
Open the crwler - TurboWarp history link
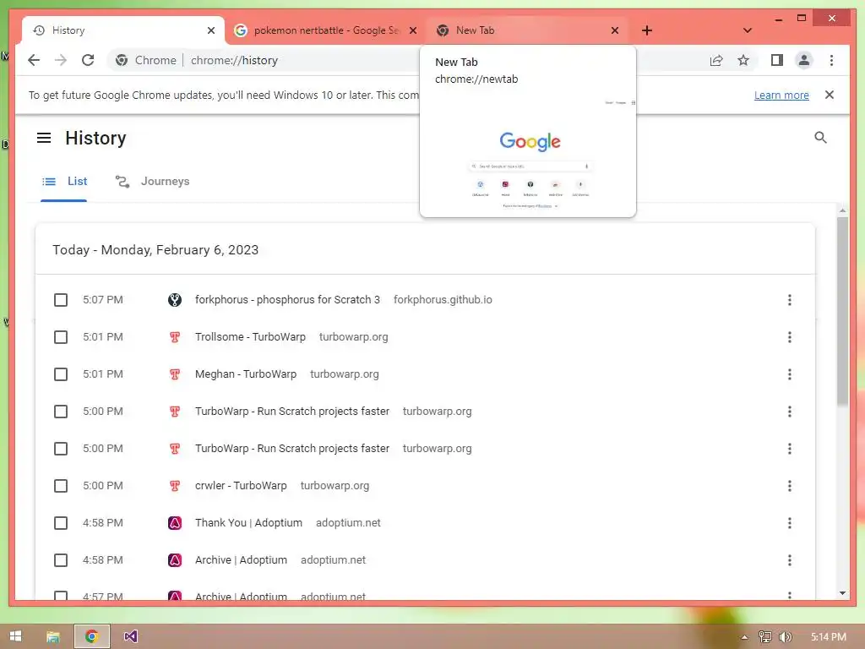(241, 486)
